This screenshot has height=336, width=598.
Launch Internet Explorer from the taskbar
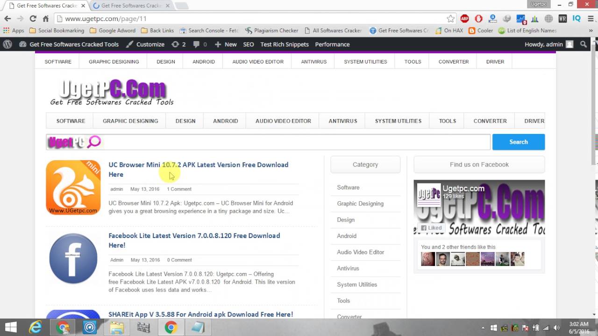36,328
